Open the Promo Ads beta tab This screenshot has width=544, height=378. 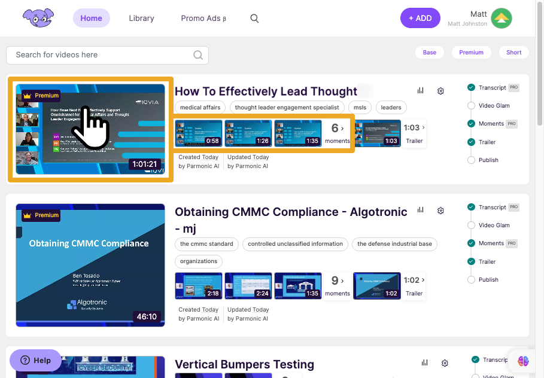[x=203, y=19]
